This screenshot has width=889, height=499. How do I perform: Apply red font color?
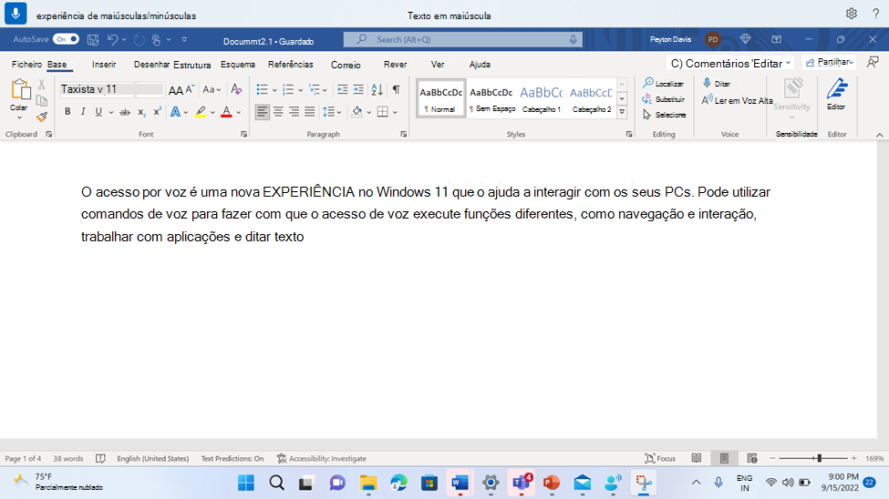[226, 112]
